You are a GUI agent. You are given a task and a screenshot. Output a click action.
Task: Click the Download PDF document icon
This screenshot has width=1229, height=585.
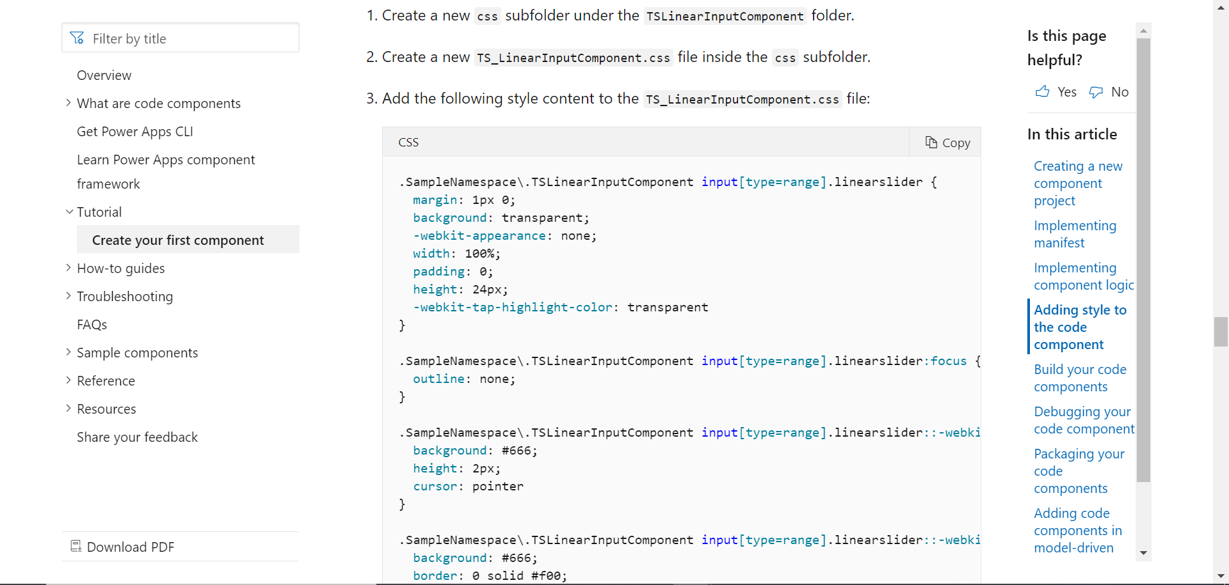click(x=76, y=547)
